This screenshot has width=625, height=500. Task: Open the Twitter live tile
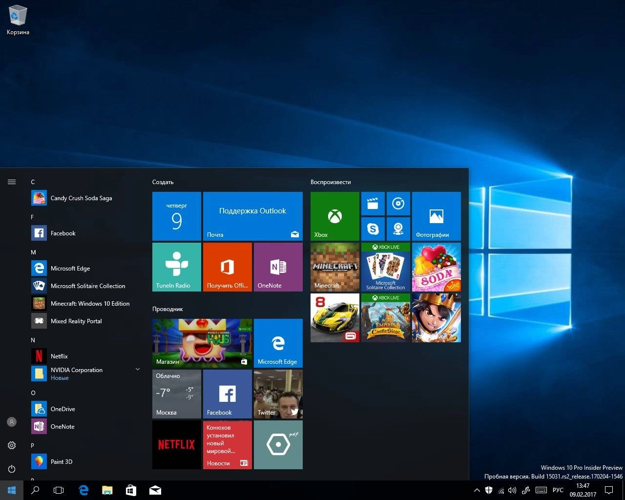tap(278, 394)
